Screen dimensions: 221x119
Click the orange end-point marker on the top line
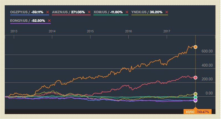point(195,47)
